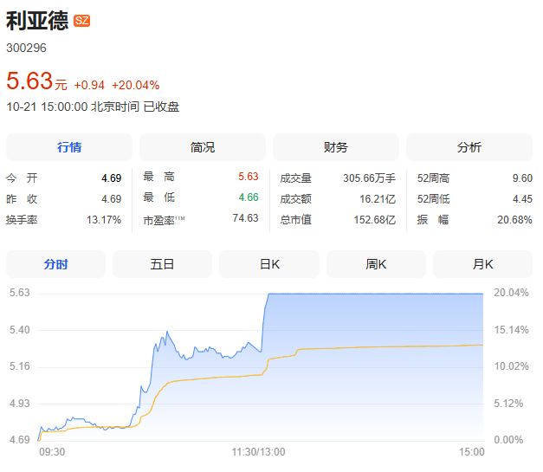Click the timestamp 10-21 15:00:00
The width and height of the screenshot is (543, 472).
47,107
